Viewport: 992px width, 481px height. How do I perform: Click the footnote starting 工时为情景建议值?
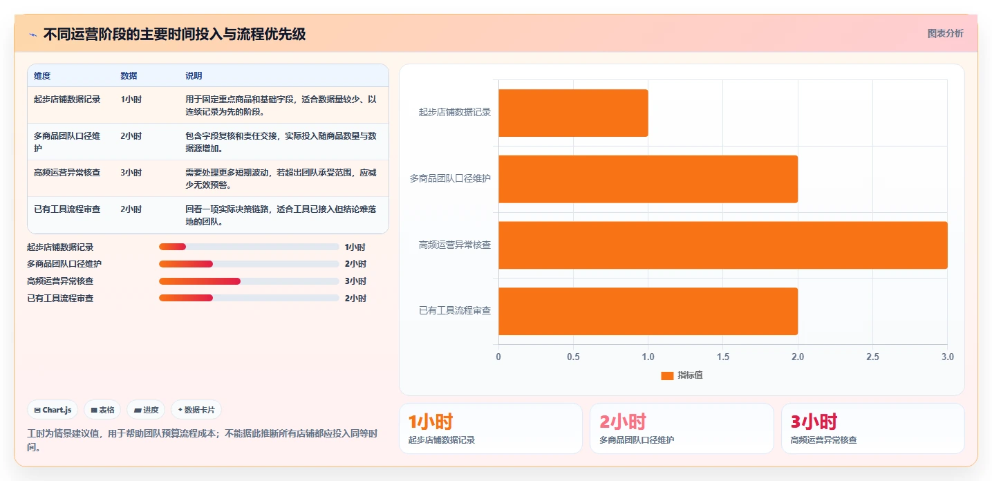203,440
